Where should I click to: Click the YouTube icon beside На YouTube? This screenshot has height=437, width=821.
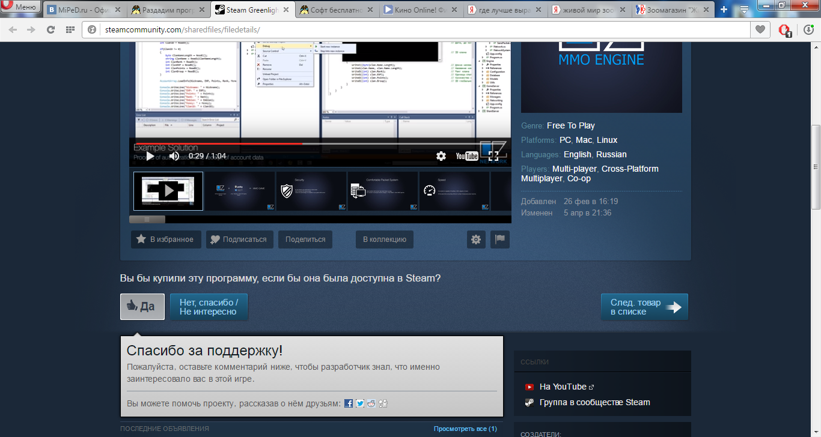529,387
